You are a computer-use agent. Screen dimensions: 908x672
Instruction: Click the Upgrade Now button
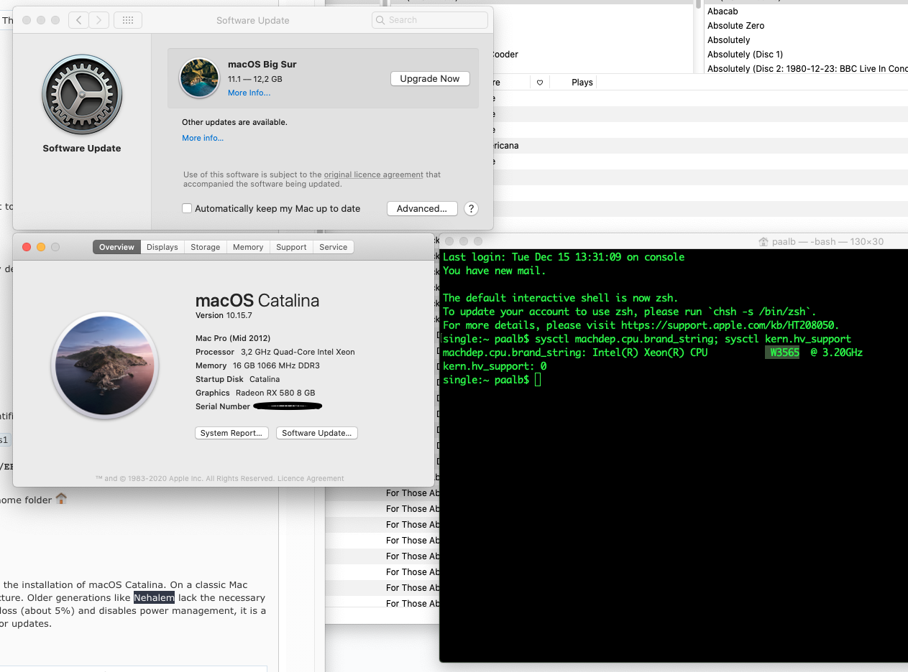(x=430, y=79)
